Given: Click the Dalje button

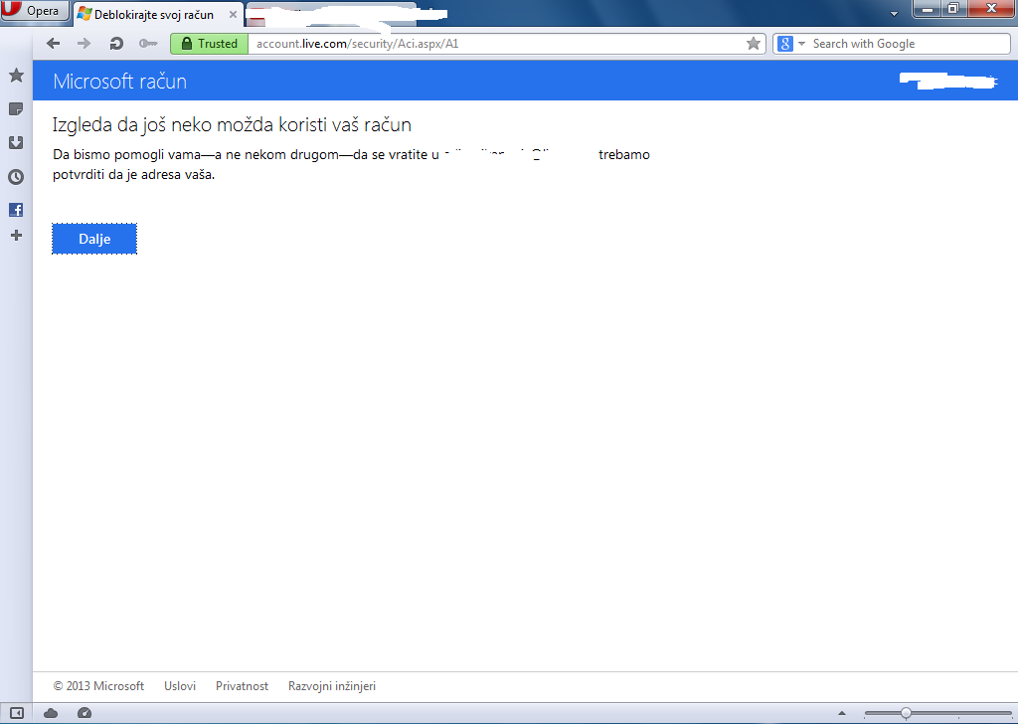Looking at the screenshot, I should [x=94, y=239].
